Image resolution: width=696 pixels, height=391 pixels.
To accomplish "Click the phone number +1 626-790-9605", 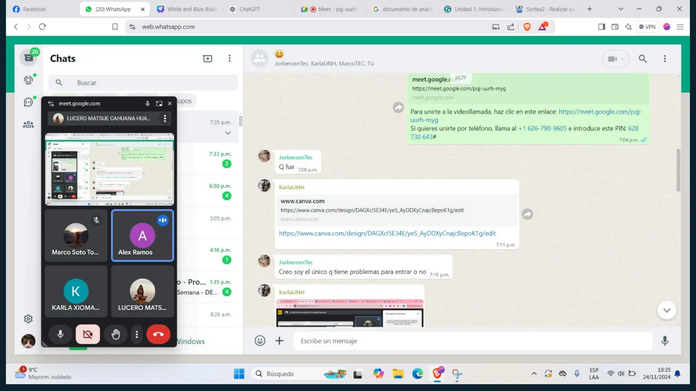I will pyautogui.click(x=542, y=128).
